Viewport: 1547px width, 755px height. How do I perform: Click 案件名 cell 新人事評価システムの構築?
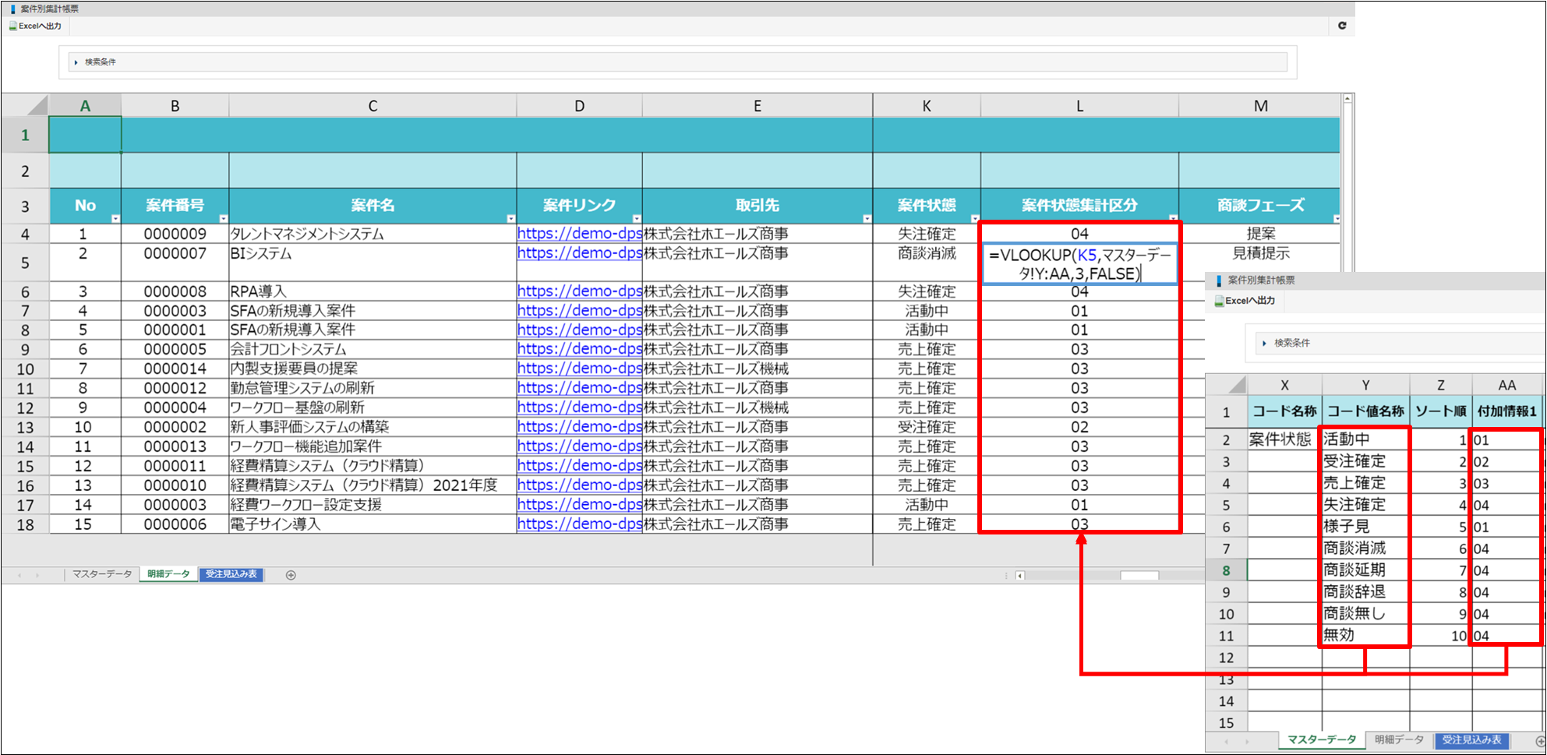[x=373, y=427]
